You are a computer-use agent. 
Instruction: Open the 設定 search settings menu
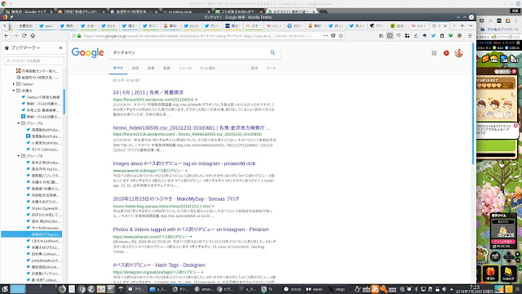coord(254,68)
